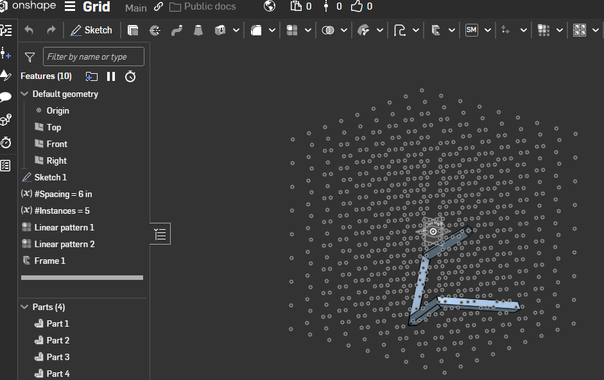Open the document link icon
The width and height of the screenshot is (604, 380).
(x=159, y=6)
